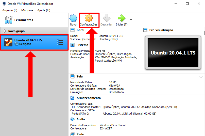Click the Windows DirectSound driver value
Screen dimensions: 205x136
[x=113, y=125]
